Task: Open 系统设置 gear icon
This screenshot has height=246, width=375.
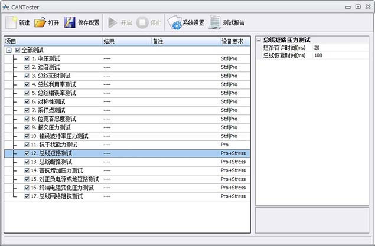Action: (x=174, y=23)
